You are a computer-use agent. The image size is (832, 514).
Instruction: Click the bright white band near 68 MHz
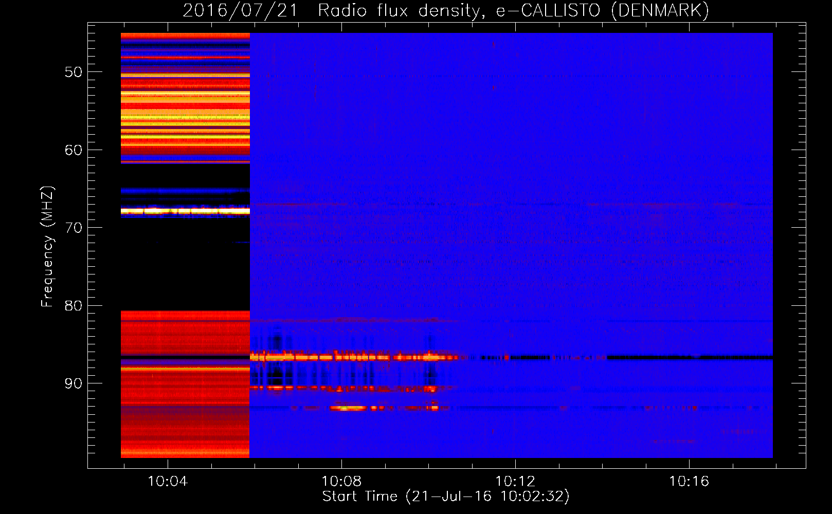185,211
